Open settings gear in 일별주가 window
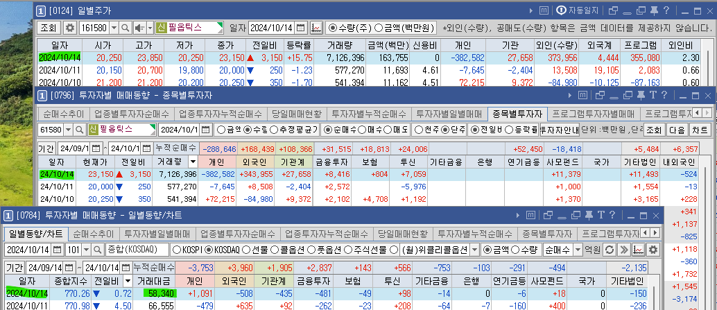 click(x=69, y=28)
